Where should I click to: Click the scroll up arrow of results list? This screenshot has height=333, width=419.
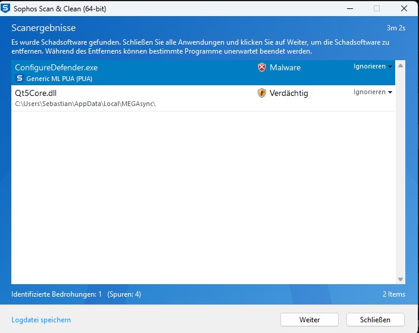[x=401, y=66]
